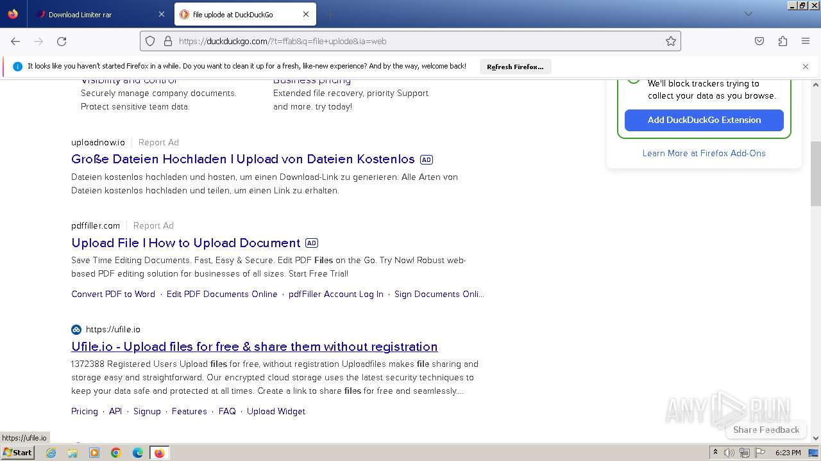Launch Microsoft Edge from taskbar
The image size is (821, 461).
point(138,453)
